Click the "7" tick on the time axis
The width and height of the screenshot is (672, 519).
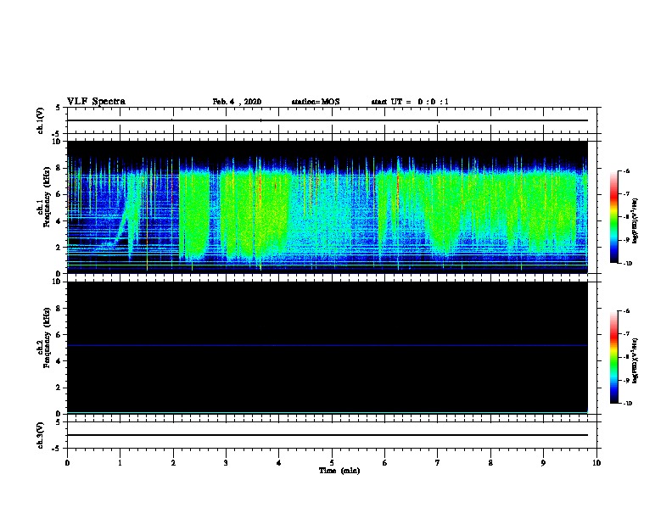pos(438,463)
